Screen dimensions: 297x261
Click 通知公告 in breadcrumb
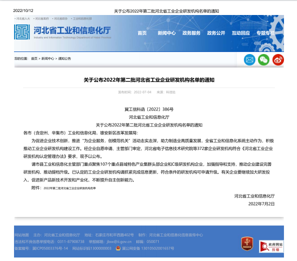coord(65,58)
